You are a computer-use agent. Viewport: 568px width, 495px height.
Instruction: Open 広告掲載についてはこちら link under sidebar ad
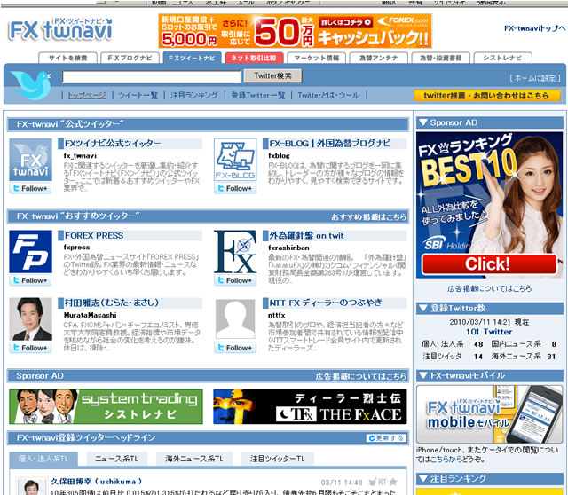pos(489,288)
